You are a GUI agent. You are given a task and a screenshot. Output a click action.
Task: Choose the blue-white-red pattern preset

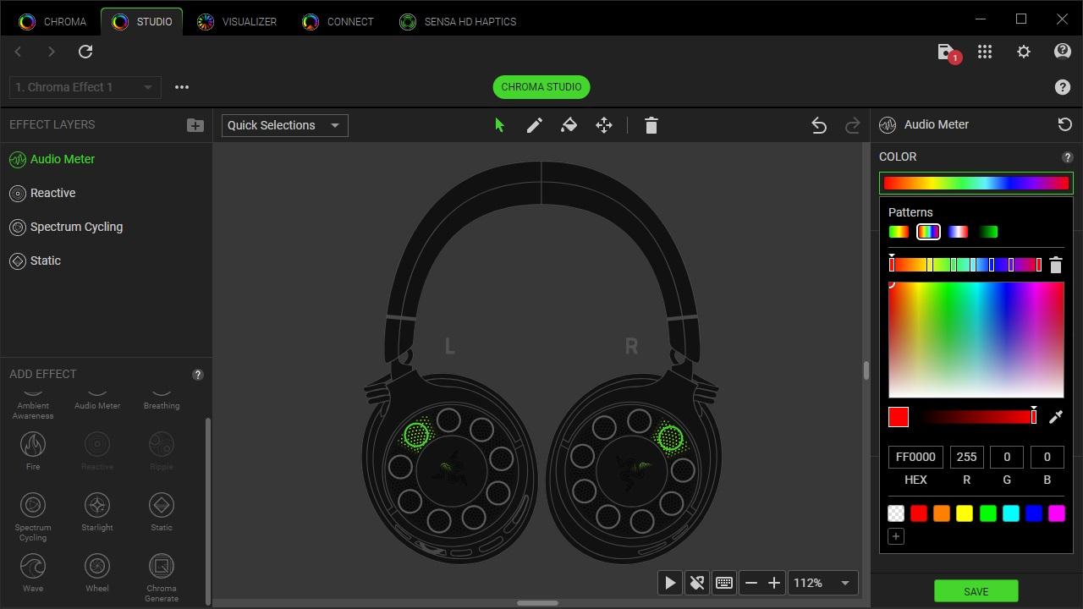pos(958,232)
